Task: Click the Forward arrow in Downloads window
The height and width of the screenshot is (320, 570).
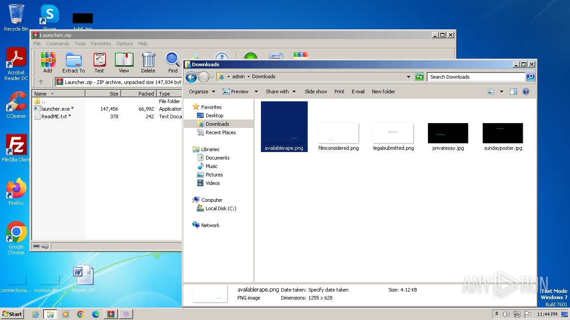Action: [x=204, y=77]
